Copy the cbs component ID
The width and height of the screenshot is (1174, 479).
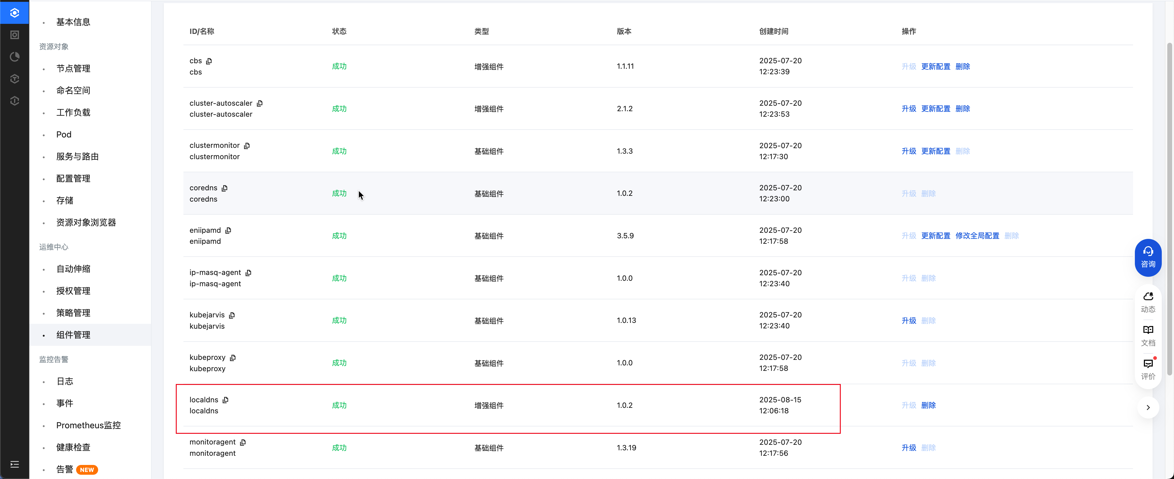pos(209,61)
